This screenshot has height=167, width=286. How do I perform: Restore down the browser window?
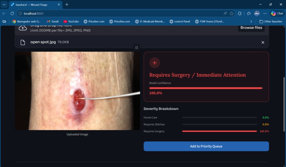click(x=270, y=4)
